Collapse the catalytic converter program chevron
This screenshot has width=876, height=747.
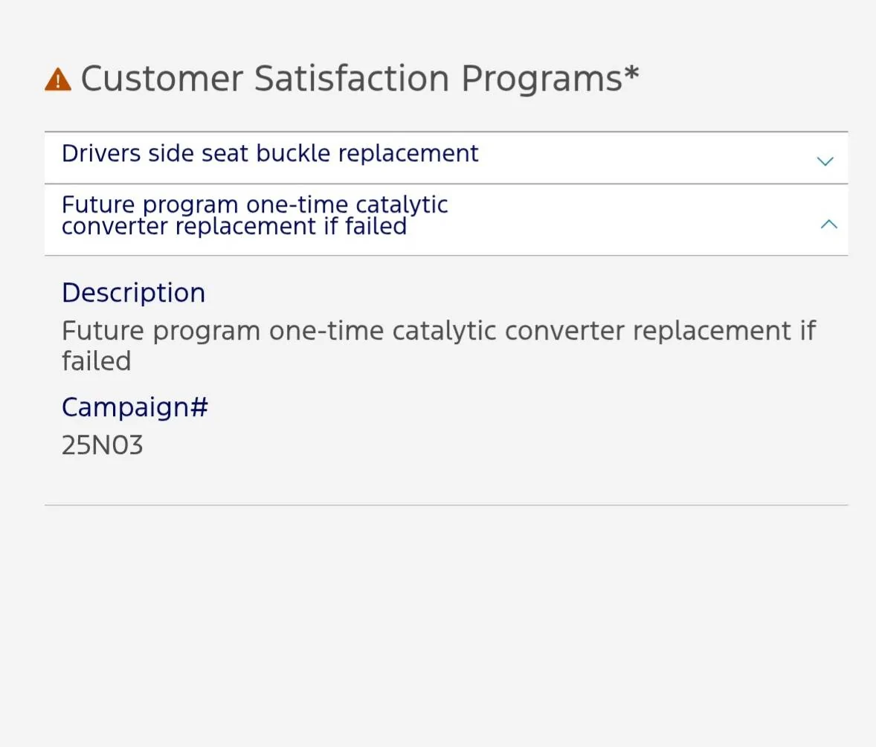[x=828, y=224]
